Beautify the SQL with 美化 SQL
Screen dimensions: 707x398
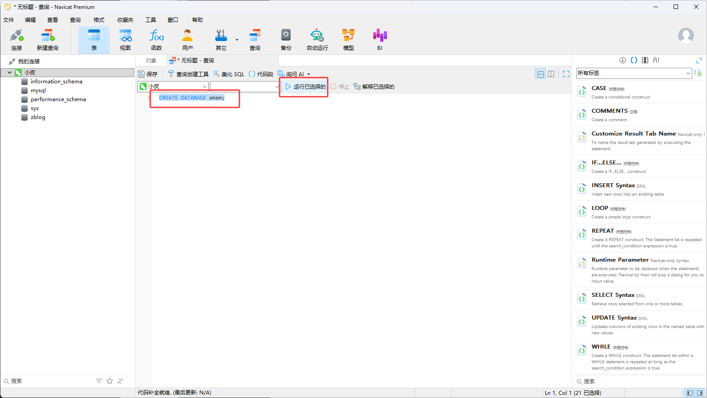click(x=229, y=74)
